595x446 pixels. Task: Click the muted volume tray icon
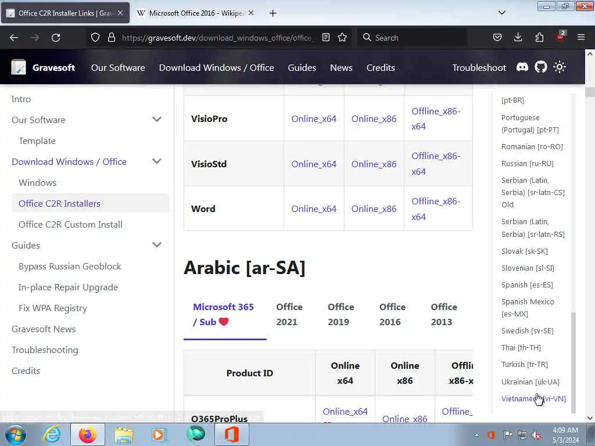[536, 435]
